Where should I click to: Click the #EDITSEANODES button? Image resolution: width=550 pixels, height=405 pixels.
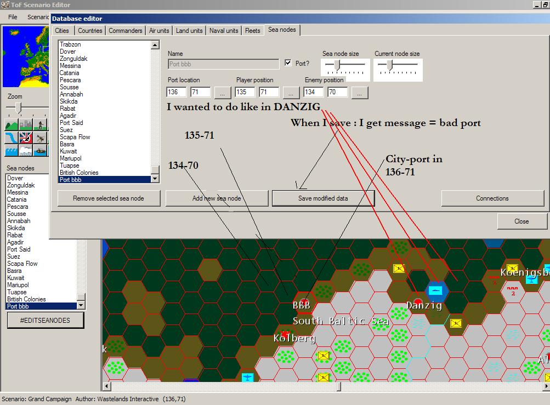tap(46, 321)
